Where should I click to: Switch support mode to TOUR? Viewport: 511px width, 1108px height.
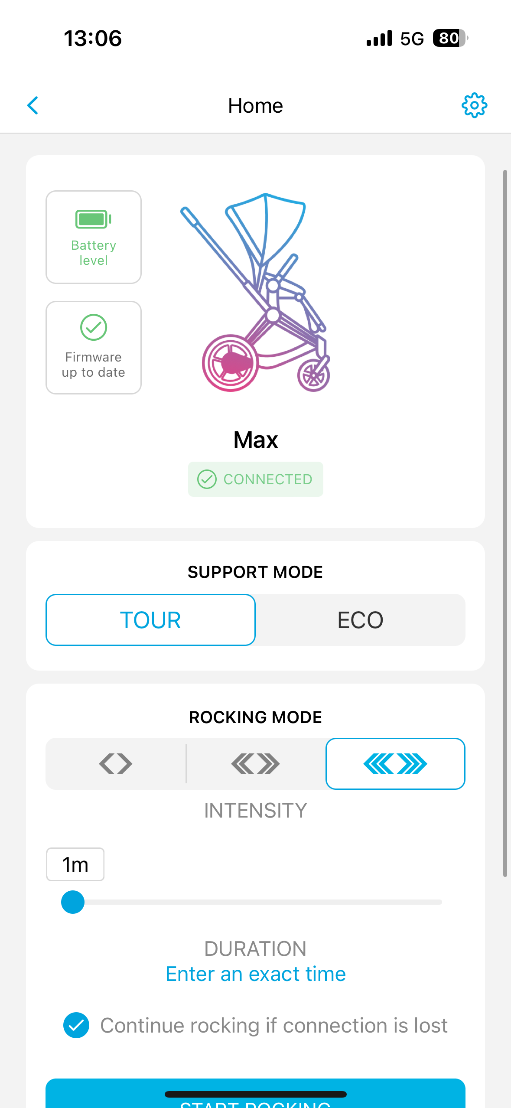click(150, 620)
